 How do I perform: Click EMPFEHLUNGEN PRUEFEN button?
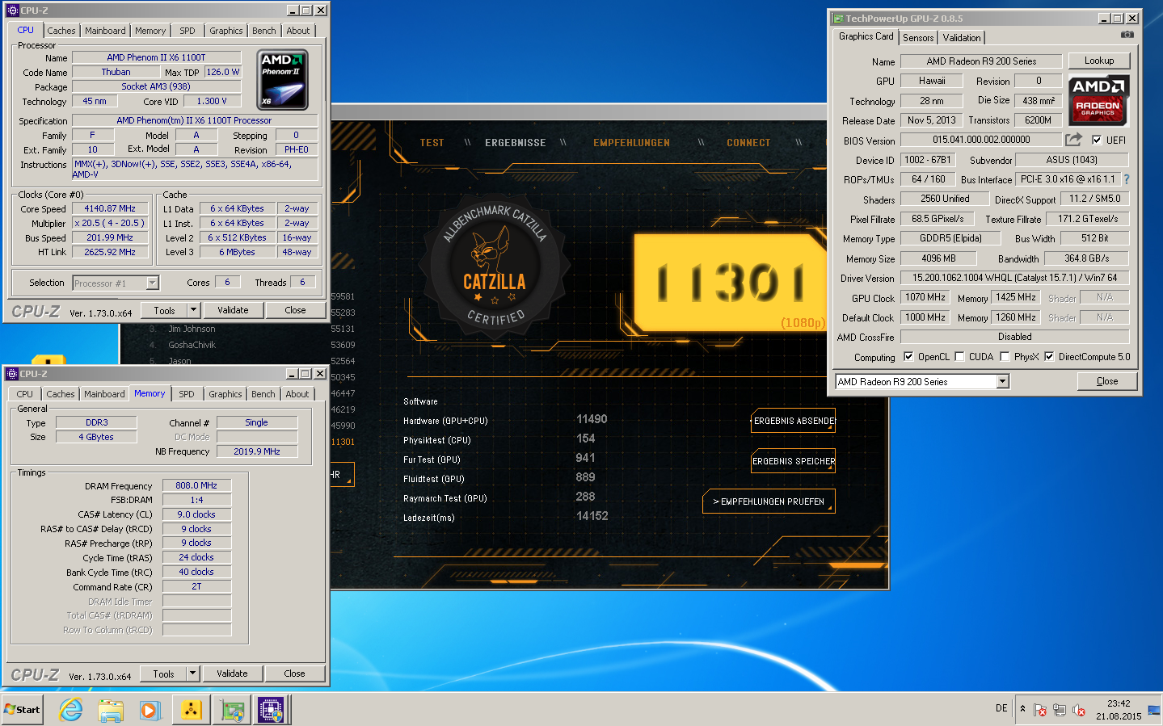point(769,501)
